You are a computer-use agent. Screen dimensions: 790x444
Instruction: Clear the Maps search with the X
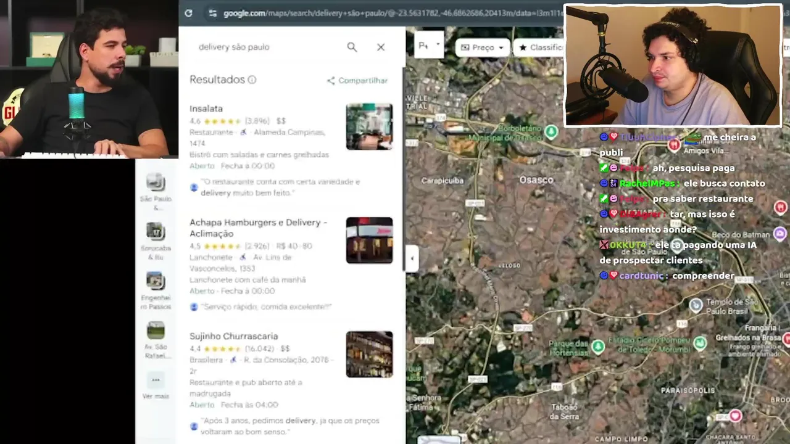click(381, 47)
